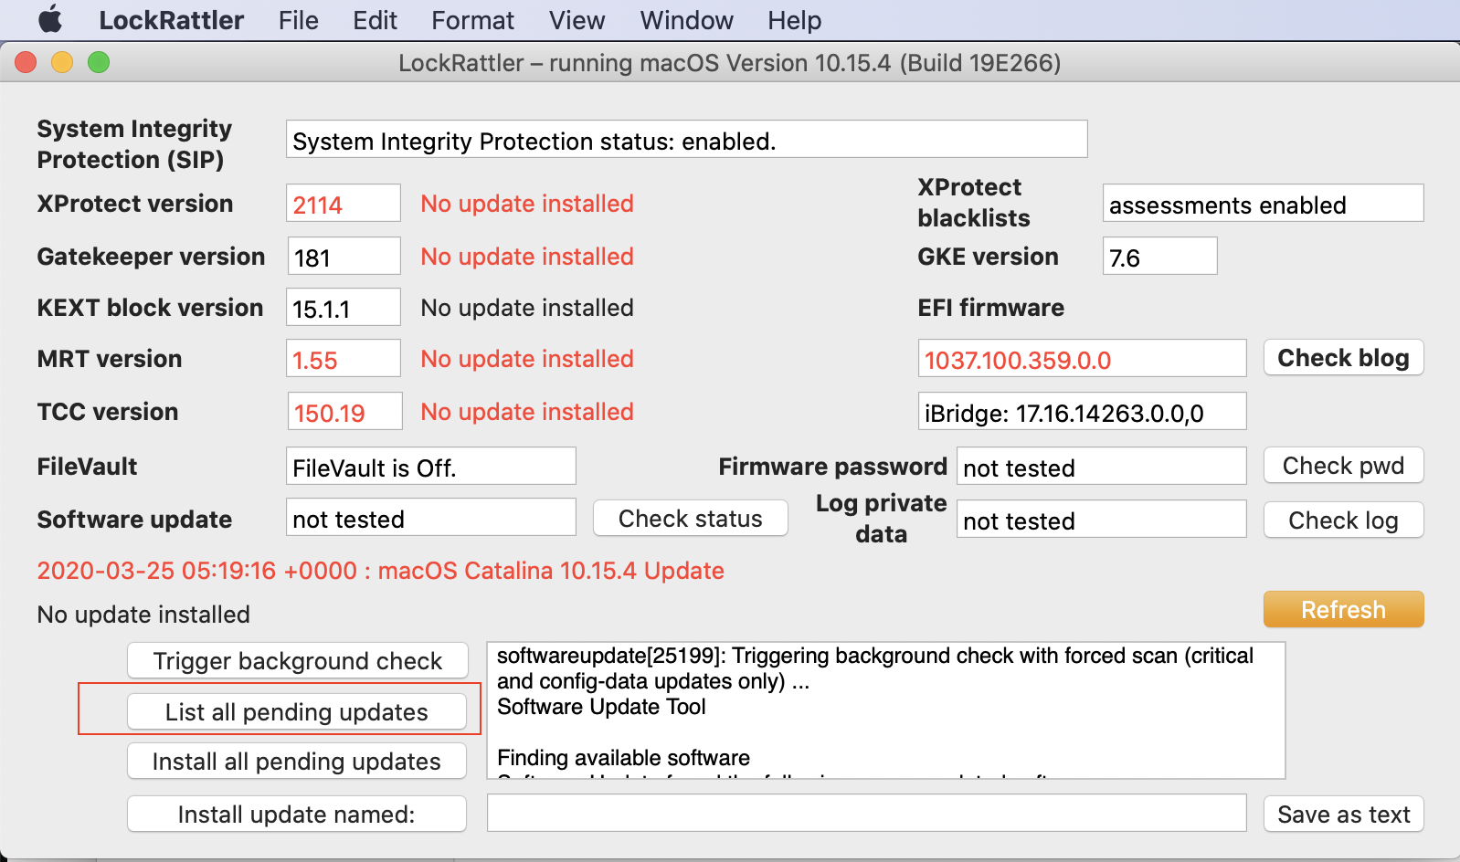Click the 'XProtect version' label
Viewport: 1460px width, 862px height.
point(135,204)
